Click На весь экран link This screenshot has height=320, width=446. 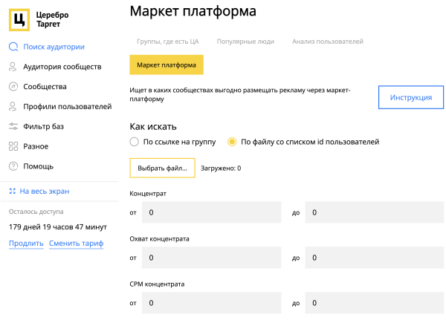click(x=45, y=191)
